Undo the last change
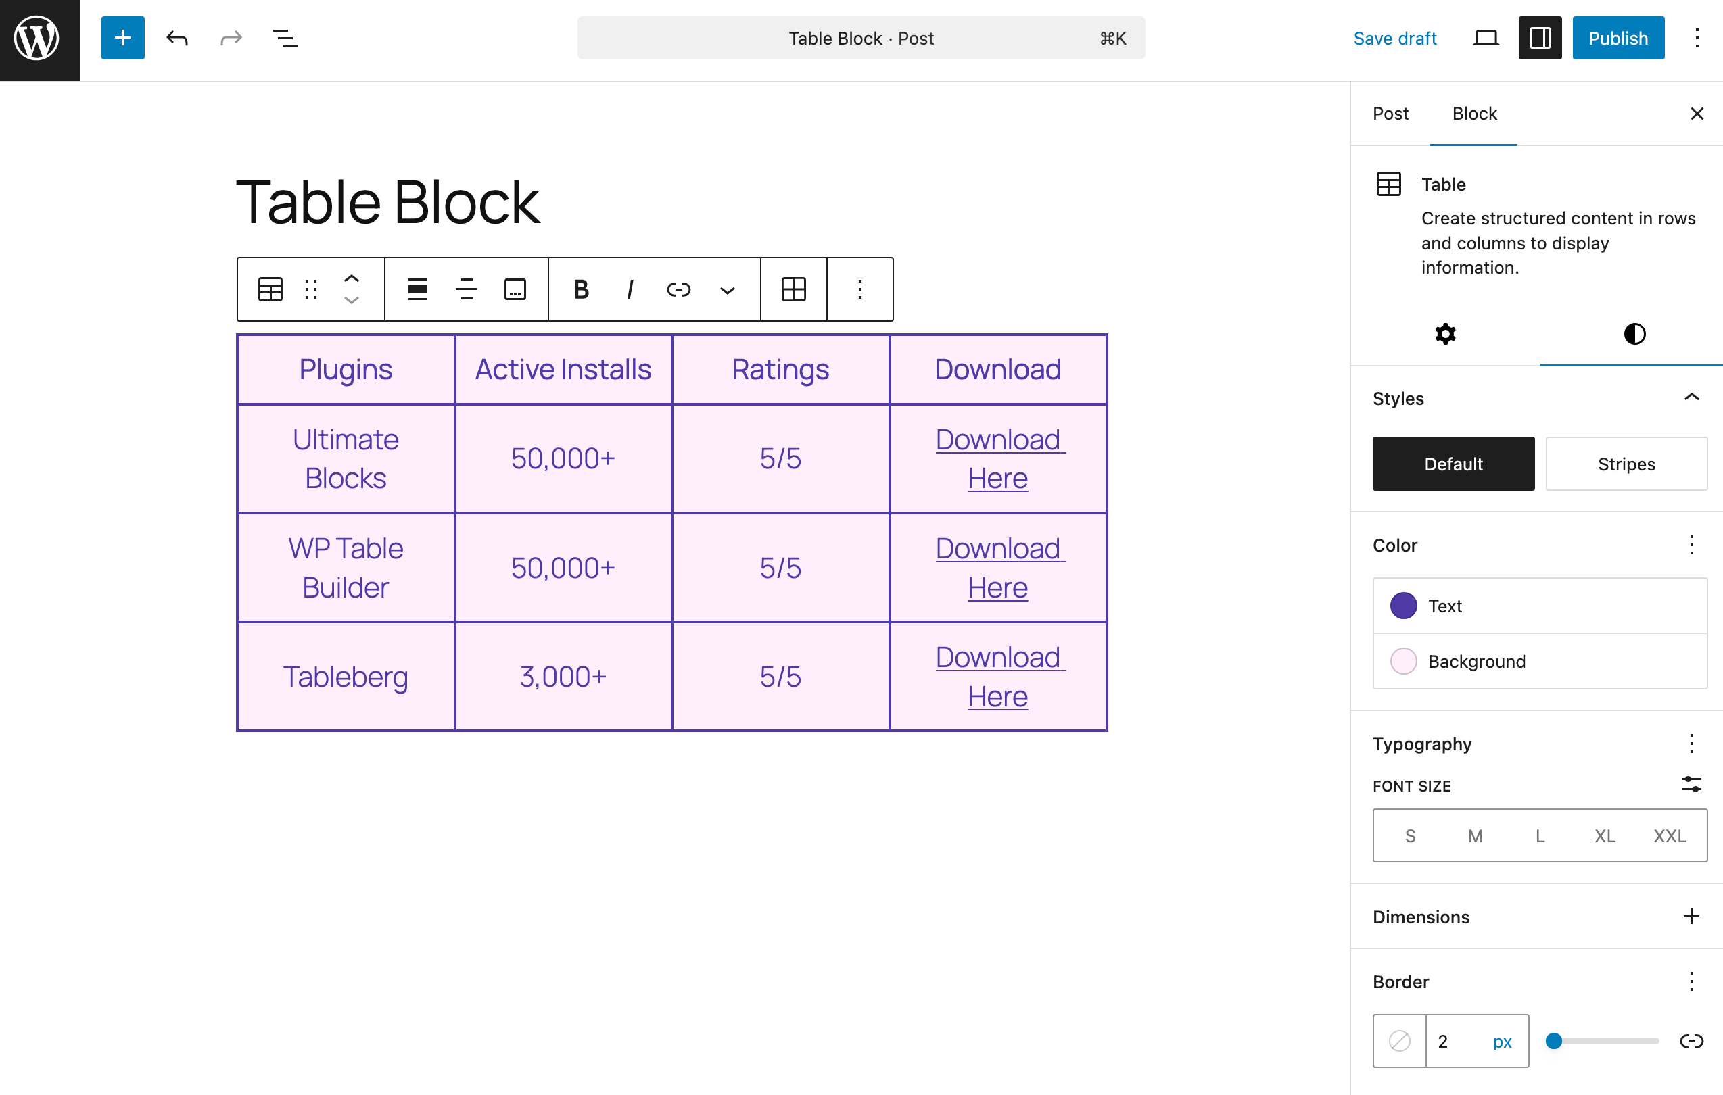1723x1095 pixels. click(176, 38)
